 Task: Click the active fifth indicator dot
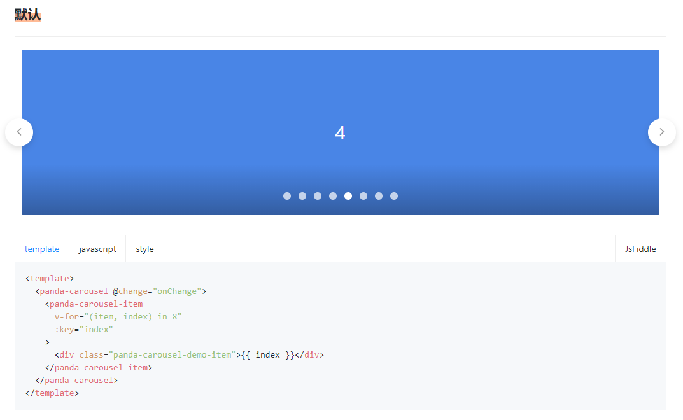point(348,196)
